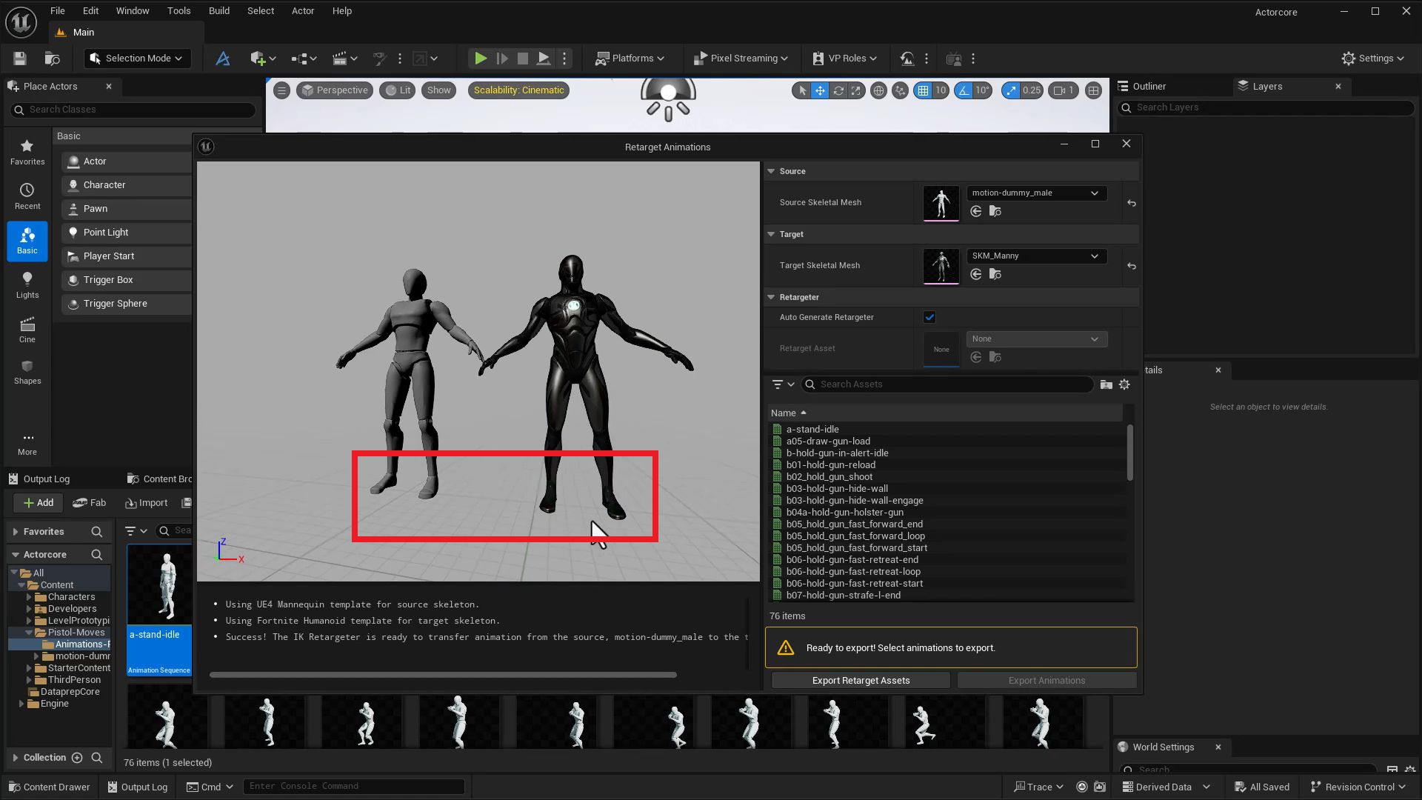1422x800 pixels.
Task: Switch to the Outliner tab
Action: (1149, 87)
